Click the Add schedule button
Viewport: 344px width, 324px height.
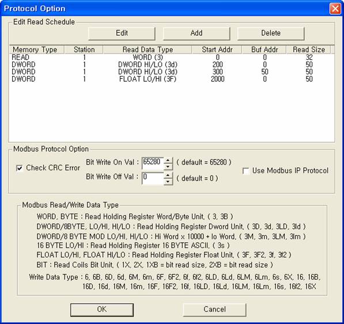tap(196, 33)
